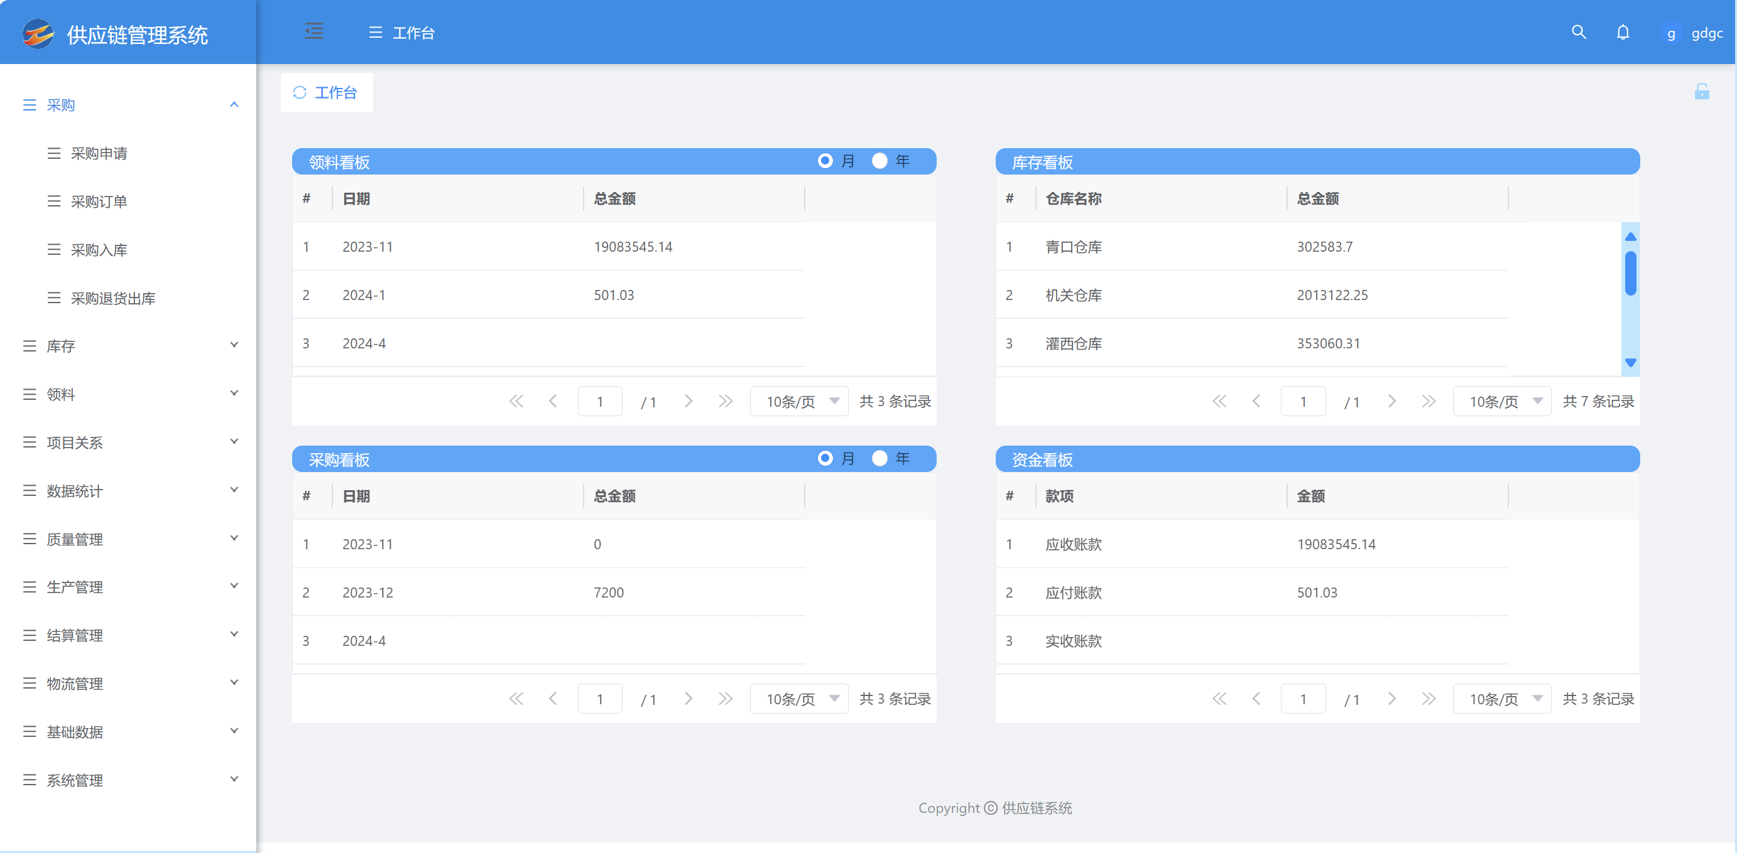Screen dimensions: 1737x853
Task: Open 采购退货出库 menu item
Action: [x=128, y=298]
